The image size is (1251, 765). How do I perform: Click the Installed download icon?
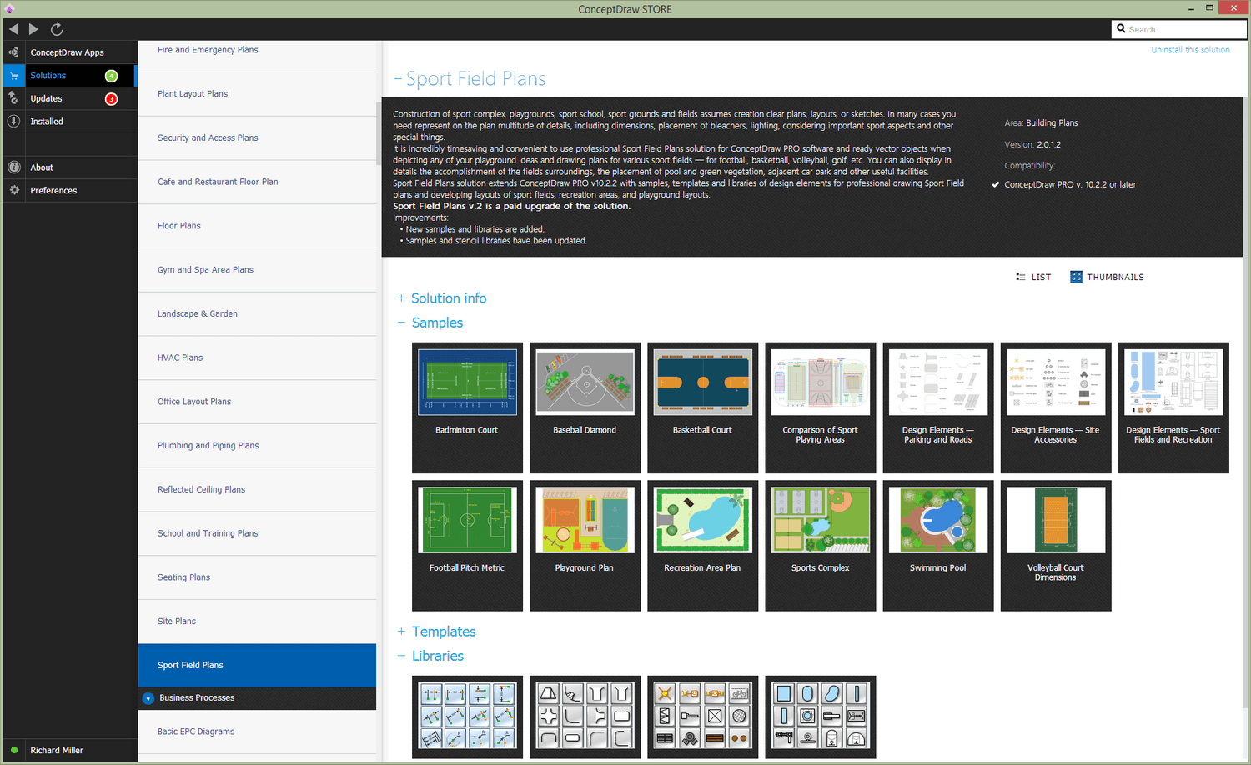[13, 122]
